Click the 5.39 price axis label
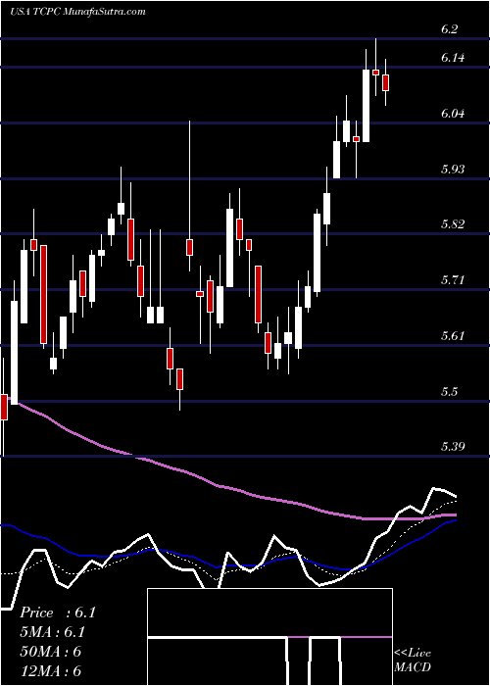 click(453, 447)
